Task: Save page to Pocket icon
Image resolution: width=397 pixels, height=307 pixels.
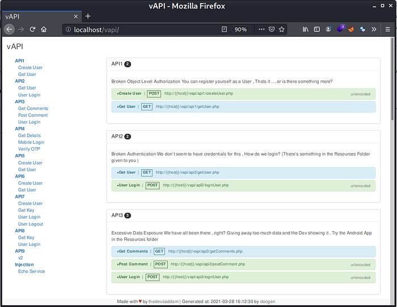Action: (272, 29)
